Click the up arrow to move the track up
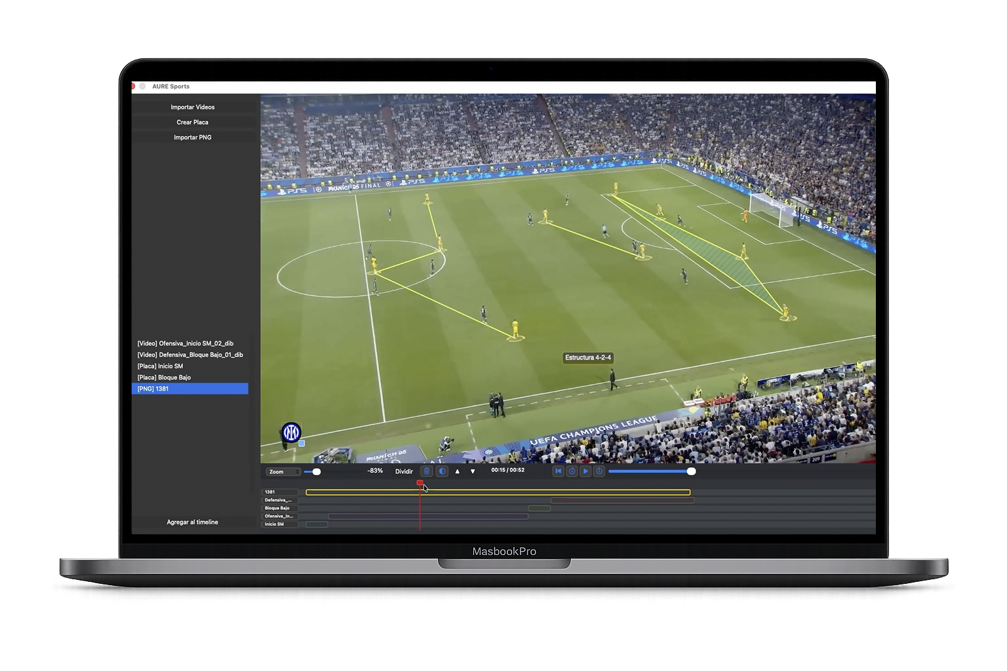The height and width of the screenshot is (671, 1007). 457,471
